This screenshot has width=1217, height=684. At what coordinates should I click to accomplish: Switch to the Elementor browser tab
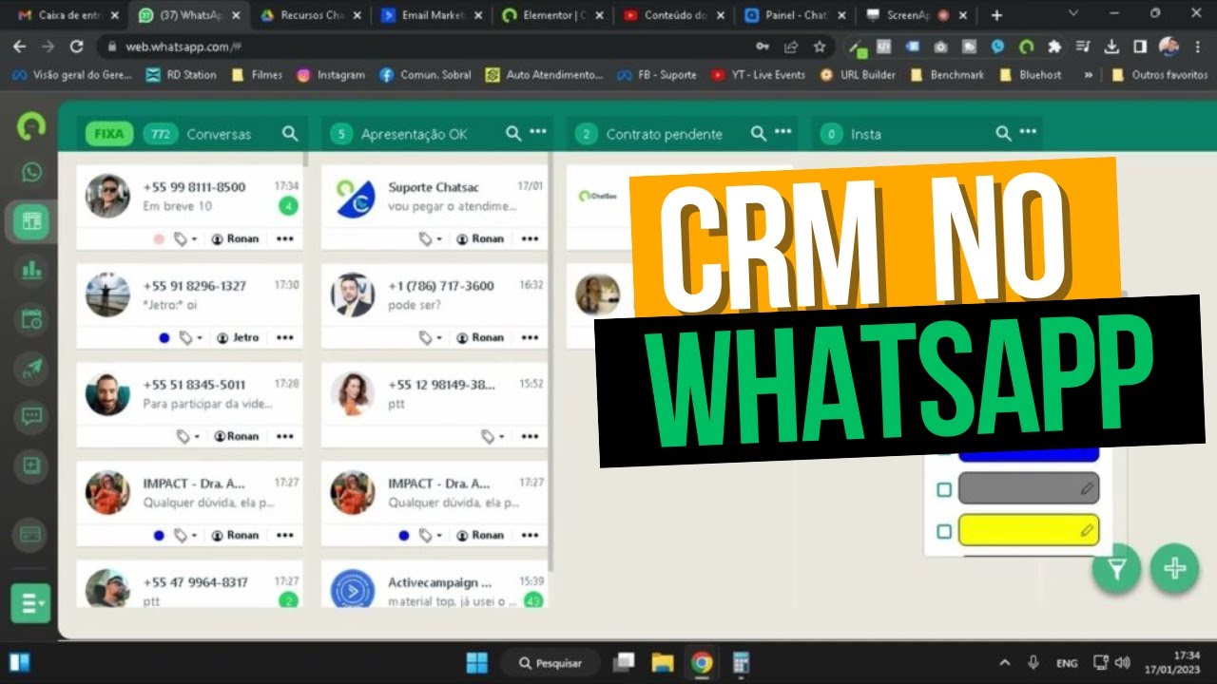coord(551,15)
